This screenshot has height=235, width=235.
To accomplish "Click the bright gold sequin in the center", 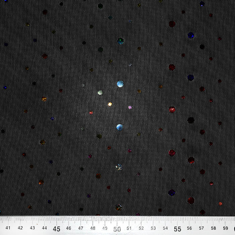I will (110, 104).
